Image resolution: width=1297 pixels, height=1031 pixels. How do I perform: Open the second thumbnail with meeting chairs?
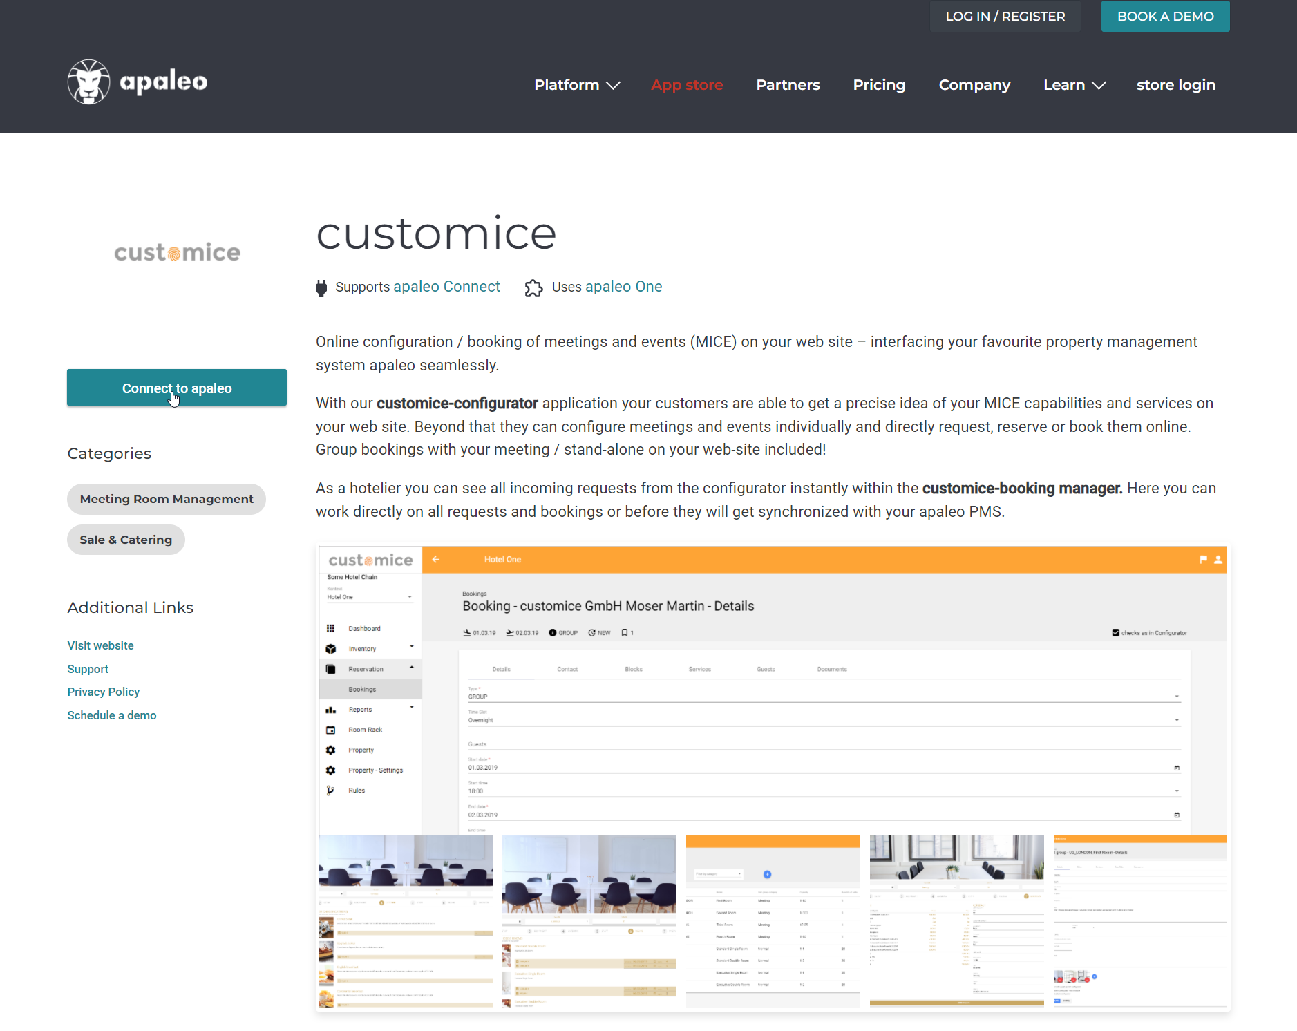tap(589, 921)
